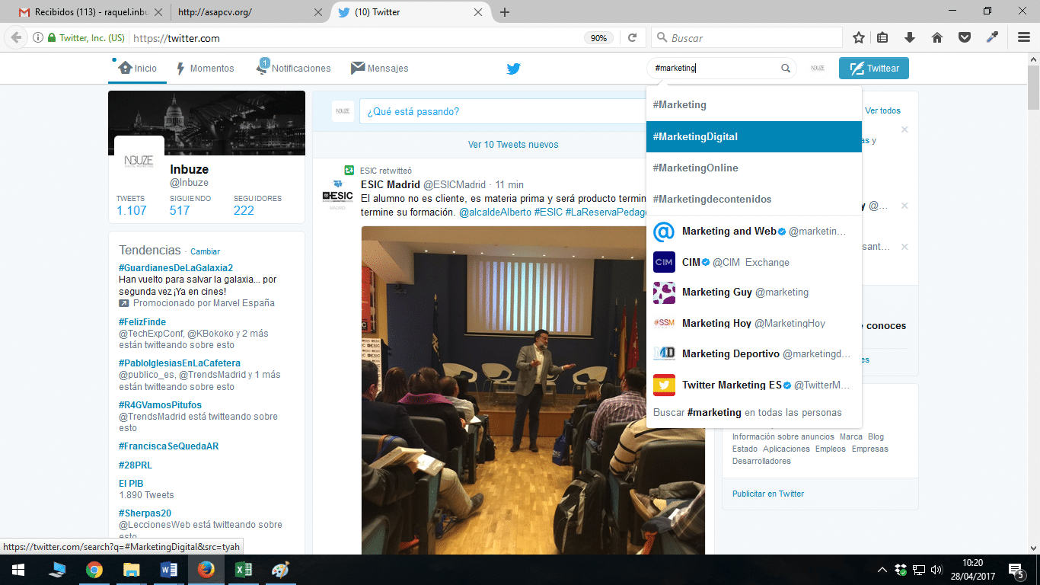Go to Inicio tab

click(x=137, y=69)
